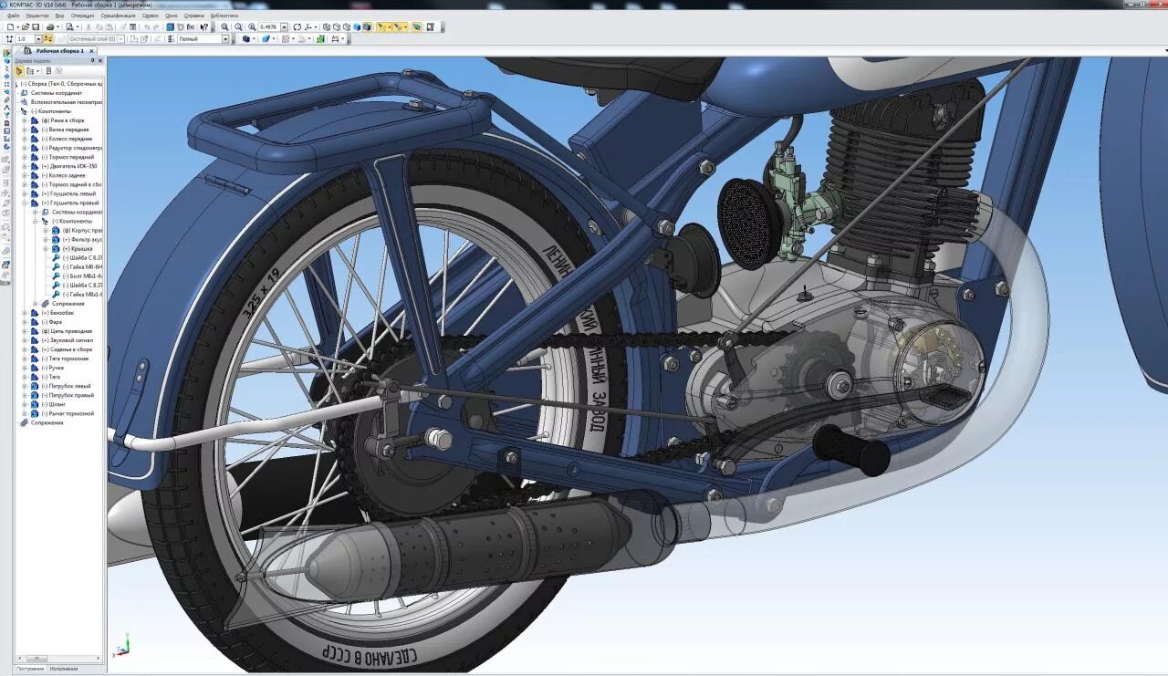Select 'Звуковой сигнал' in the tree
1168x676 pixels.
(x=68, y=340)
